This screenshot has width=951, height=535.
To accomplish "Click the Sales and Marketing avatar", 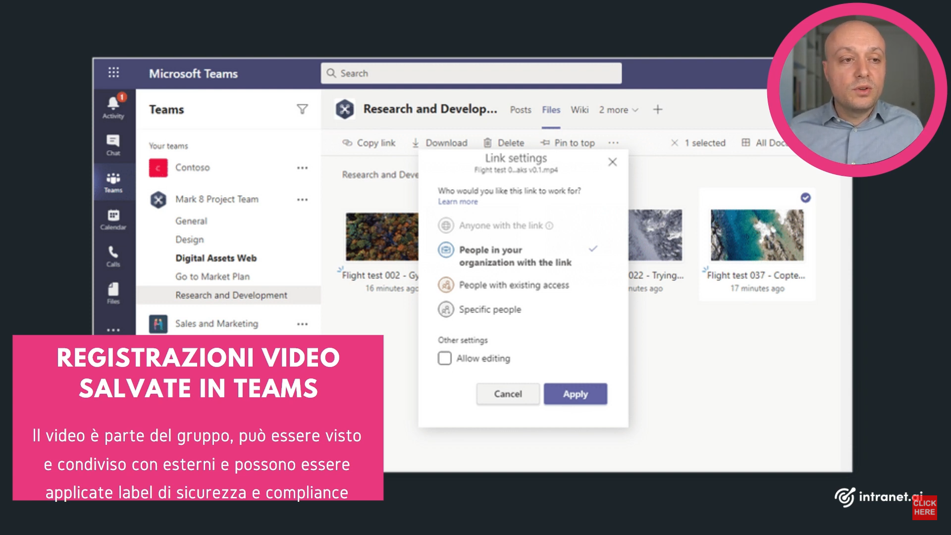I will 158,324.
